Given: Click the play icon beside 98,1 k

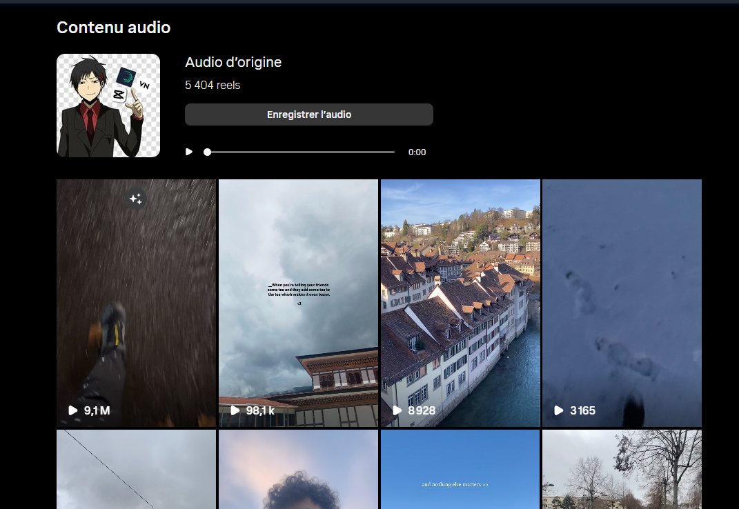Looking at the screenshot, I should coord(235,410).
